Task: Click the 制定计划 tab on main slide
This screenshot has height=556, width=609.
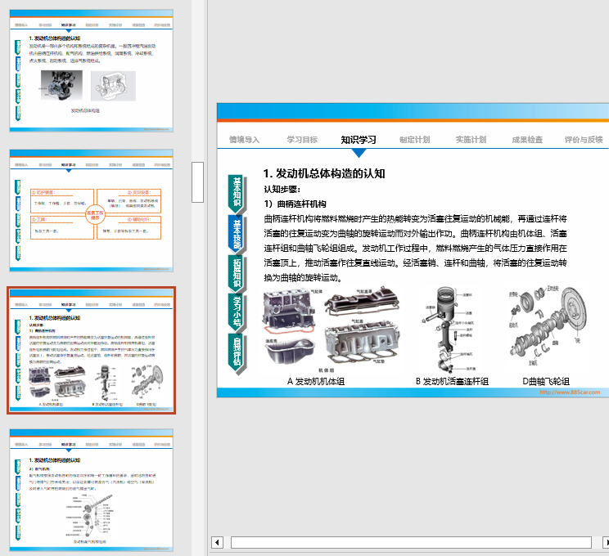Action: [x=414, y=140]
